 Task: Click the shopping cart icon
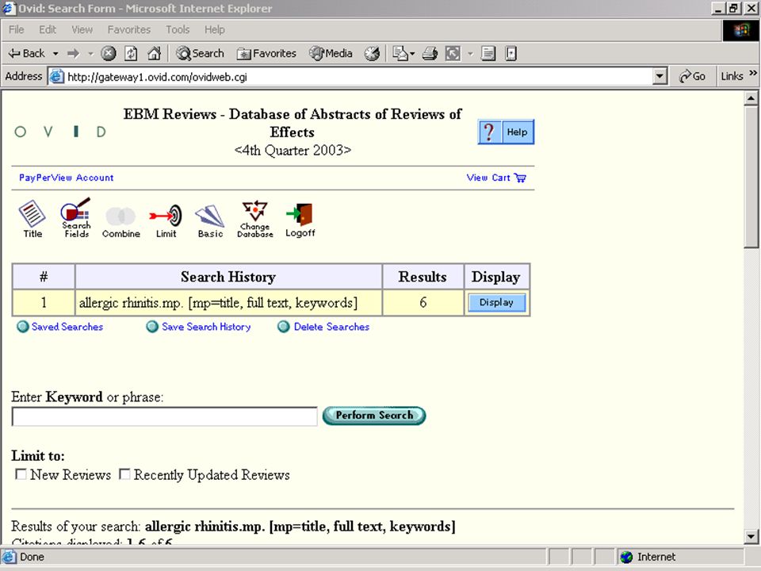tap(520, 178)
